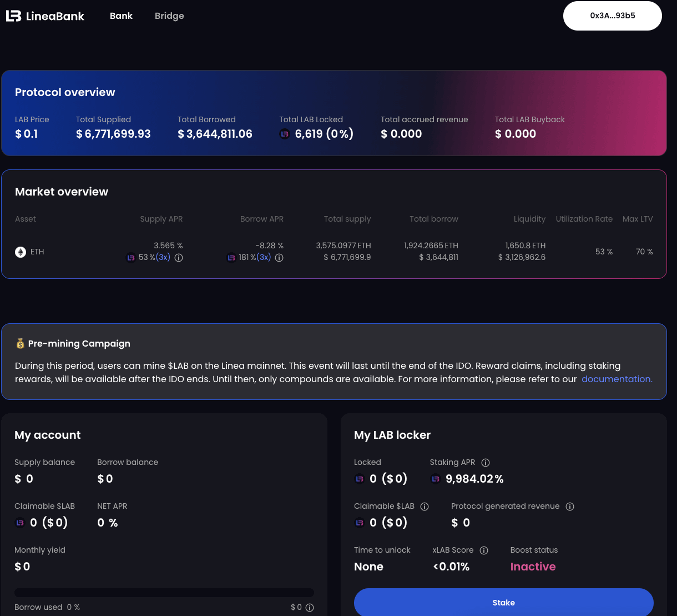Switch to the Bridge tab
This screenshot has height=616, width=677.
[x=169, y=16]
